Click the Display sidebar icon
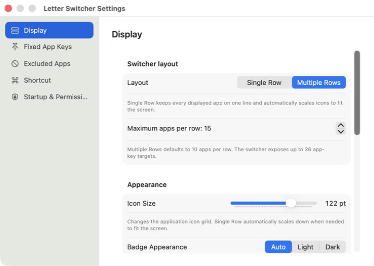This screenshot has height=266, width=374. [x=15, y=30]
